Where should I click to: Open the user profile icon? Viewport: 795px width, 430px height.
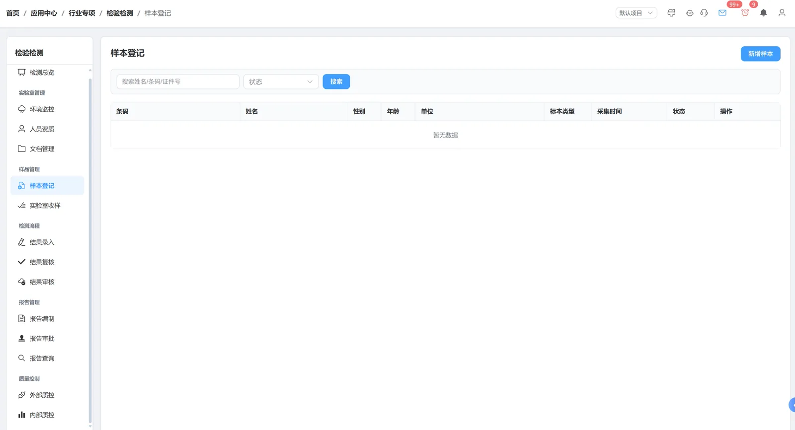click(782, 13)
